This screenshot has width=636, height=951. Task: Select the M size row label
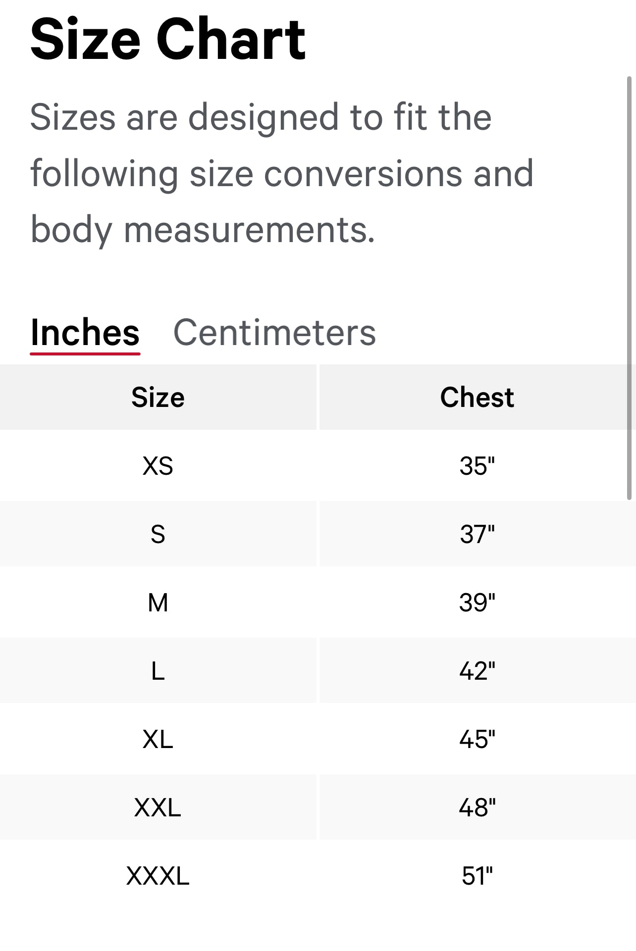pos(158,602)
